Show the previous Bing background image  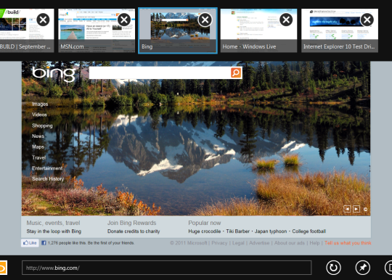point(347,209)
